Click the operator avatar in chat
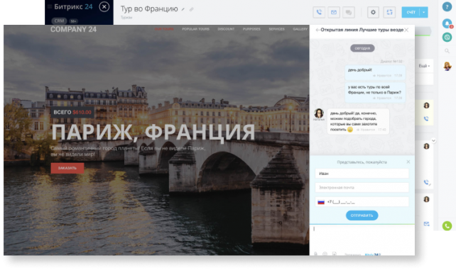Image resolution: width=456 pixels, height=270 pixels. tap(319, 113)
